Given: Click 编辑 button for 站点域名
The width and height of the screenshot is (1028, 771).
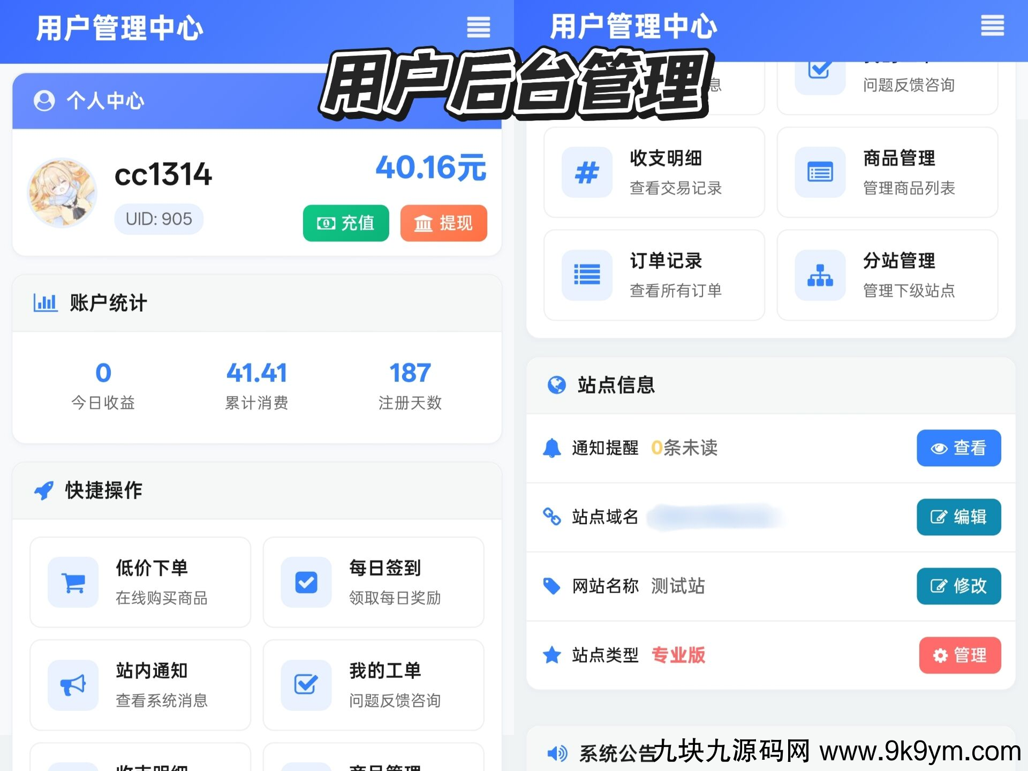Looking at the screenshot, I should click(958, 517).
